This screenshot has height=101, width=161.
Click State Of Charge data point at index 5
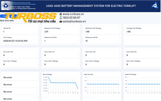(141, 84)
